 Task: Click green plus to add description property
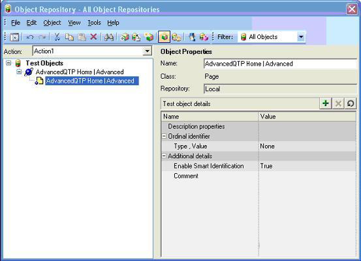[x=326, y=103]
